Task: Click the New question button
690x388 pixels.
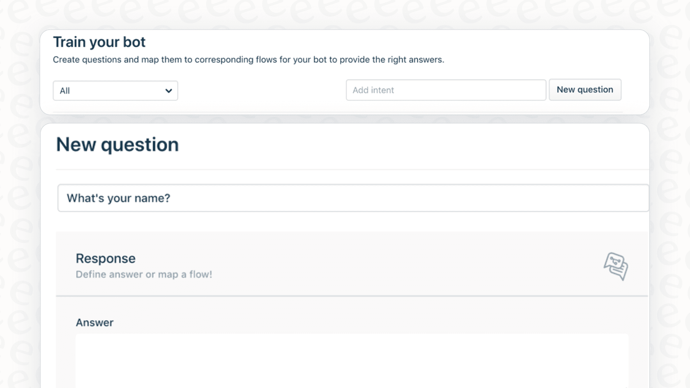Action: tap(585, 90)
